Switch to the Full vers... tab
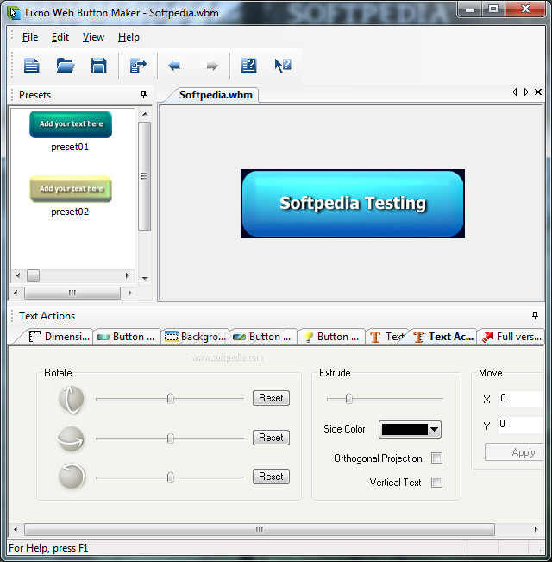Viewport: 552px width, 562px height. (511, 337)
